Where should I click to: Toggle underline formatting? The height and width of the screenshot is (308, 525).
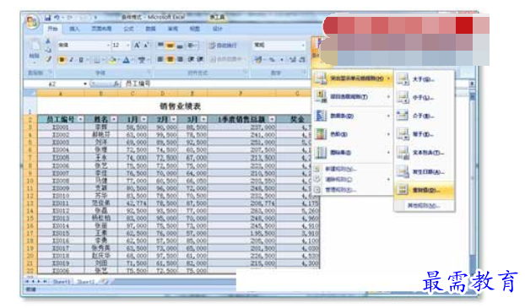[x=81, y=60]
